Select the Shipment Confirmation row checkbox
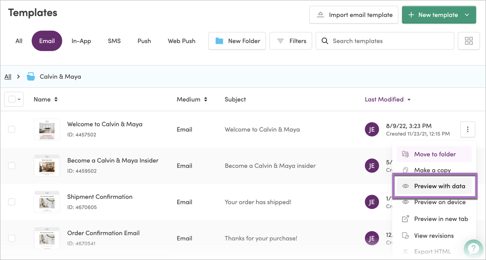The image size is (486, 260). [x=11, y=202]
